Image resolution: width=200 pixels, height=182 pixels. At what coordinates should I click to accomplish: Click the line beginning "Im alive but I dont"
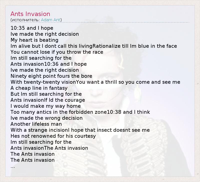(x=94, y=46)
